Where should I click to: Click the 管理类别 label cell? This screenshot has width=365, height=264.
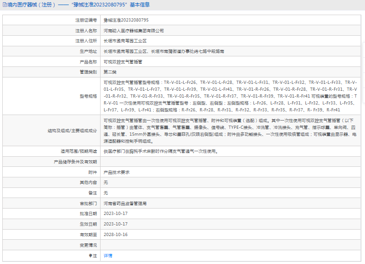point(51,72)
